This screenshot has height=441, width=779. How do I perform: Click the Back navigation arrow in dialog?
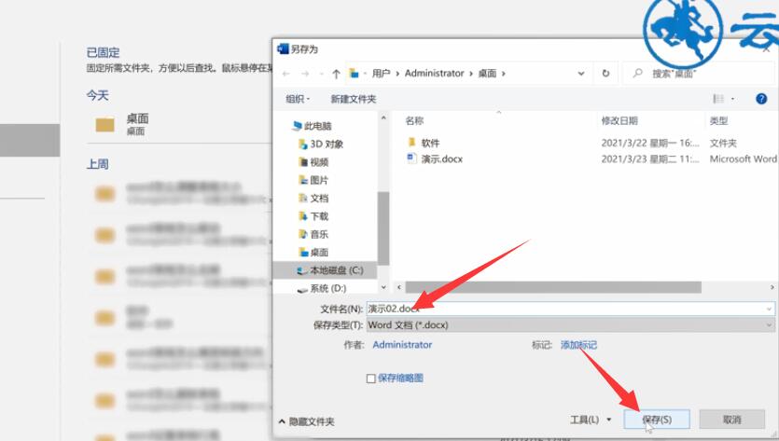click(x=286, y=74)
